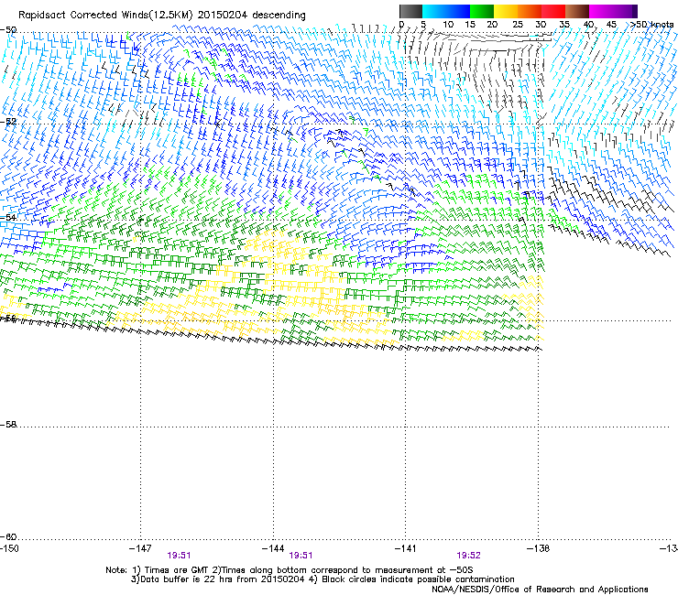Click the '-141' longitude label
Image resolution: width=678 pixels, height=595 pixels.
point(406,548)
